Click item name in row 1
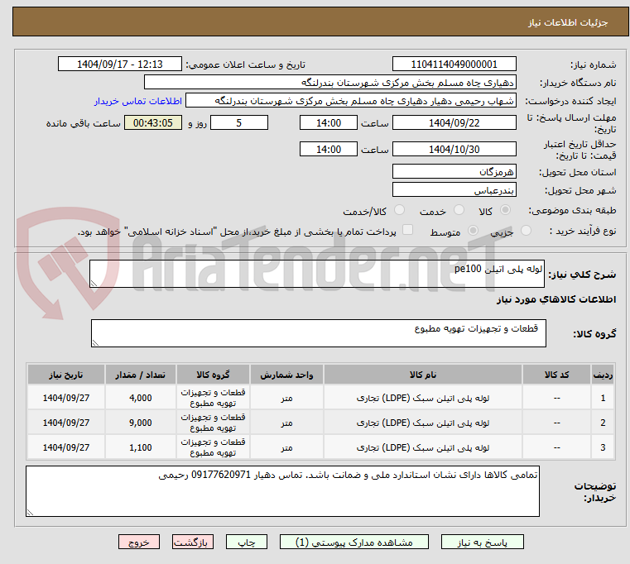This screenshot has height=564, width=630. point(423,398)
